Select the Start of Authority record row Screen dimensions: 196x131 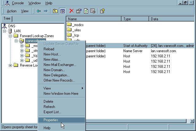[140, 46]
